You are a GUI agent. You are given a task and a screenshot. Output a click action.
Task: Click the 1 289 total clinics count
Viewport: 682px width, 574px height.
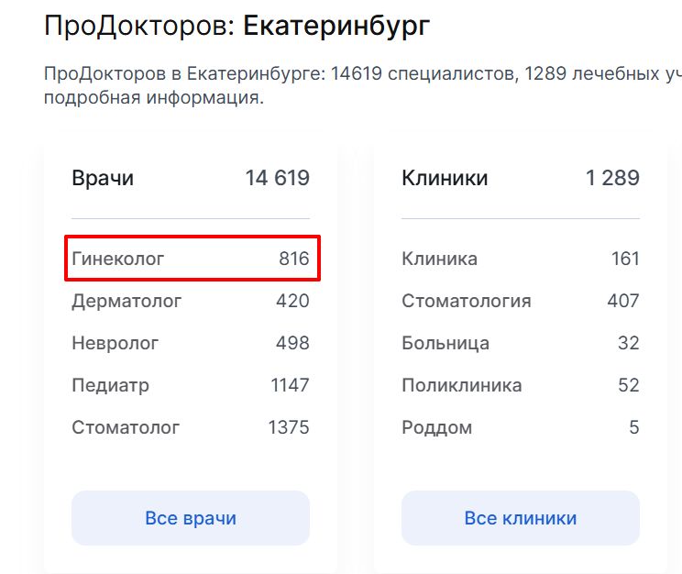pos(612,178)
